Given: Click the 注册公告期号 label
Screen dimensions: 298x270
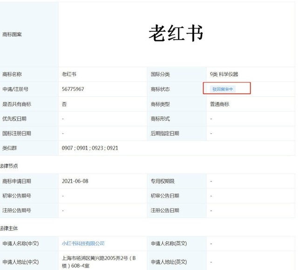Looking at the screenshot, I should pos(17,210).
